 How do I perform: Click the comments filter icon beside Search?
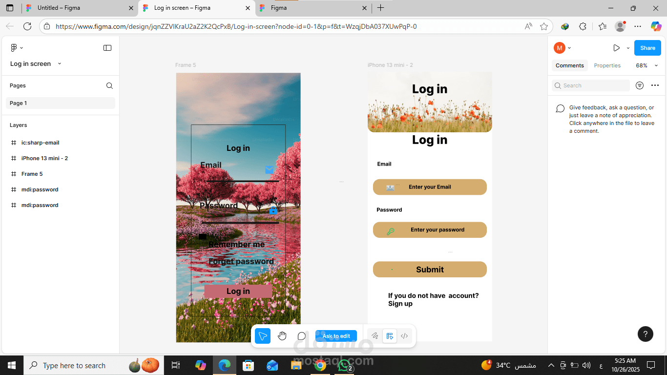coord(640,85)
